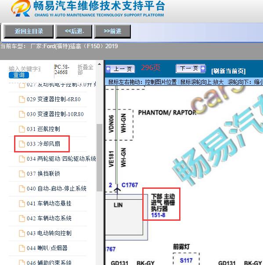The width and height of the screenshot is (263, 265).
Task: Click document icon beside 040 自动-启动-停止系统
Action: 22,188
